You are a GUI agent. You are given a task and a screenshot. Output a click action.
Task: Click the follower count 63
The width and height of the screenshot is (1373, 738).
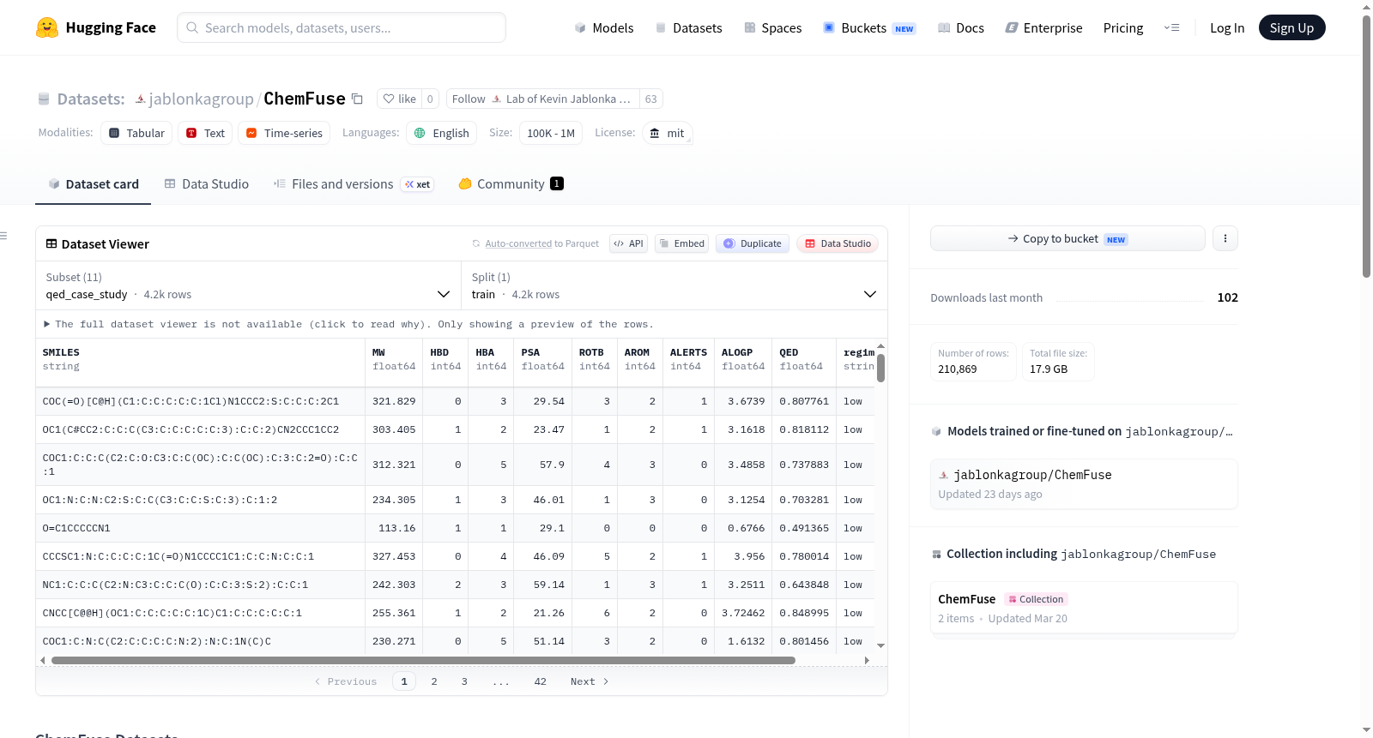click(651, 99)
